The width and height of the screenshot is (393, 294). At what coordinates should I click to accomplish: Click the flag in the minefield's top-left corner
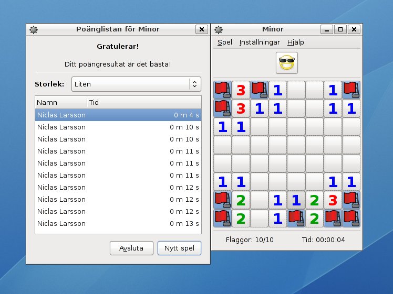tap(222, 90)
